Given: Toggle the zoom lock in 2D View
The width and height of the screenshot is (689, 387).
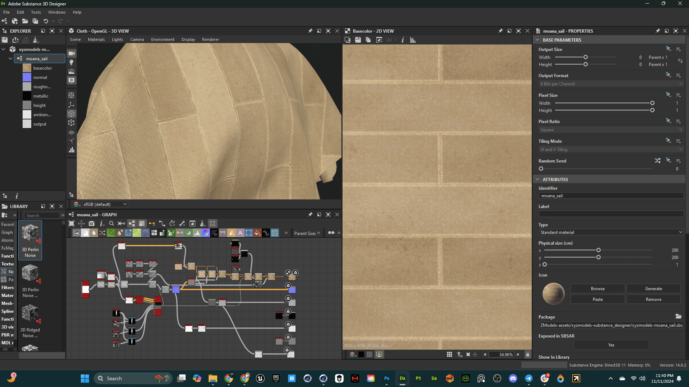Looking at the screenshot, I should 527,354.
